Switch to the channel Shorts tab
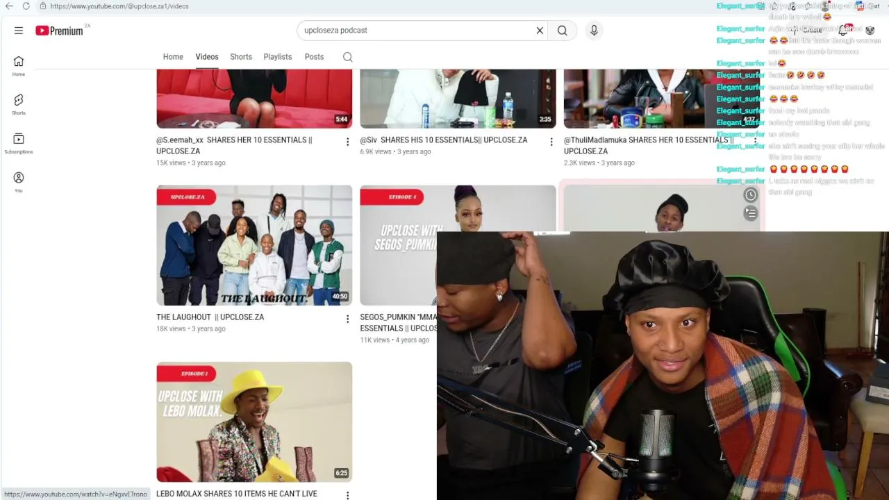The width and height of the screenshot is (889, 500). tap(241, 57)
